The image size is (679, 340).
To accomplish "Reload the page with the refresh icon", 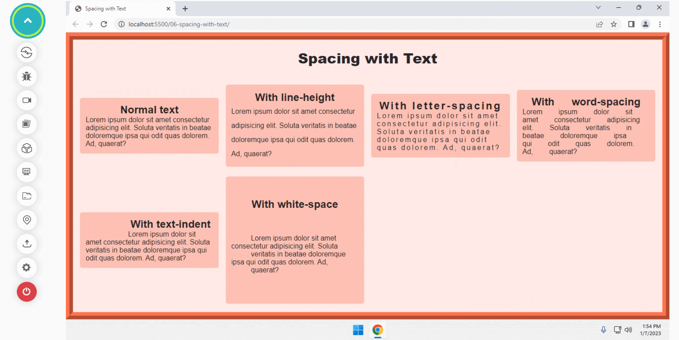I will click(104, 24).
